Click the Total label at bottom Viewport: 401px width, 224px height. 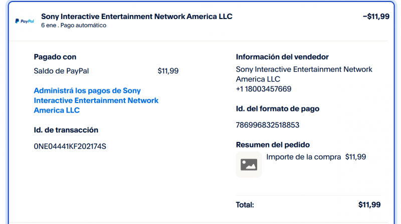coord(245,204)
